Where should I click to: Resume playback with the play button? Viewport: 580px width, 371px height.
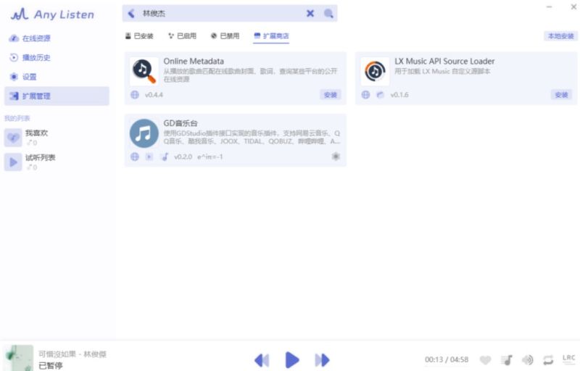292,360
